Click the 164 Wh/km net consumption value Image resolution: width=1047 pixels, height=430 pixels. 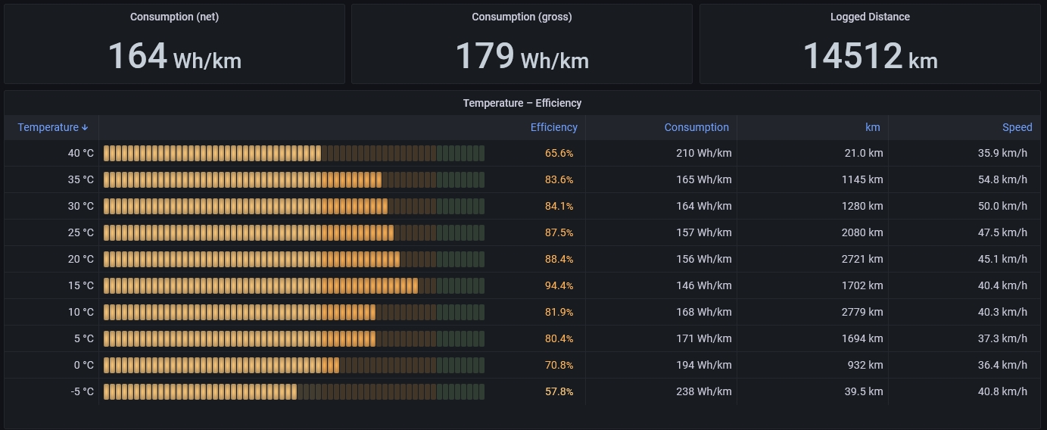tap(174, 57)
